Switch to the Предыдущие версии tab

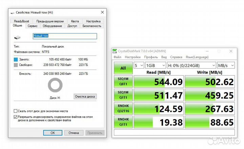tap(50, 21)
